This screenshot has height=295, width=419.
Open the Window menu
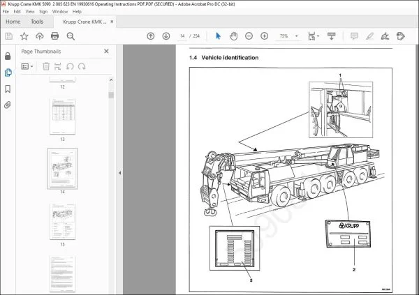pyautogui.click(x=60, y=11)
